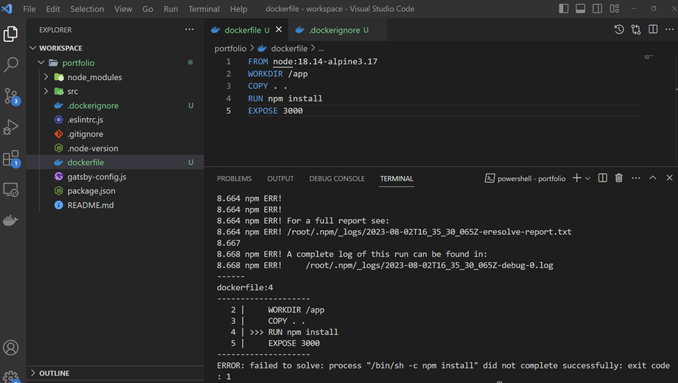
Task: Open editor more actions ellipsis
Action: point(670,29)
